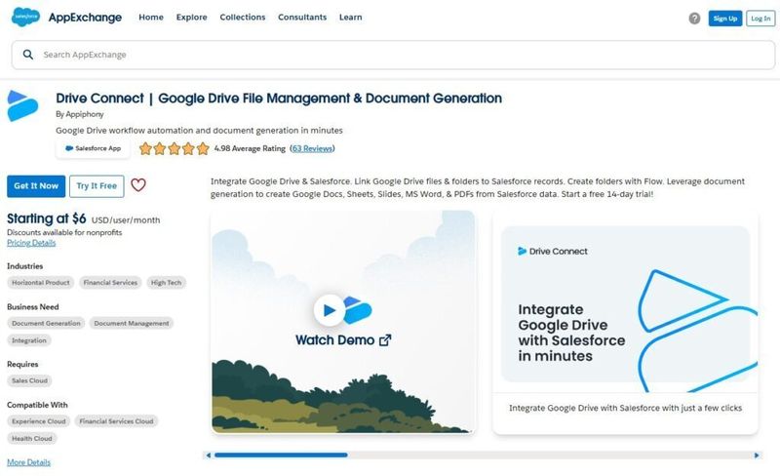The image size is (780, 476).
Task: Click the external link icon beside Watch Demo
Action: pyautogui.click(x=385, y=340)
